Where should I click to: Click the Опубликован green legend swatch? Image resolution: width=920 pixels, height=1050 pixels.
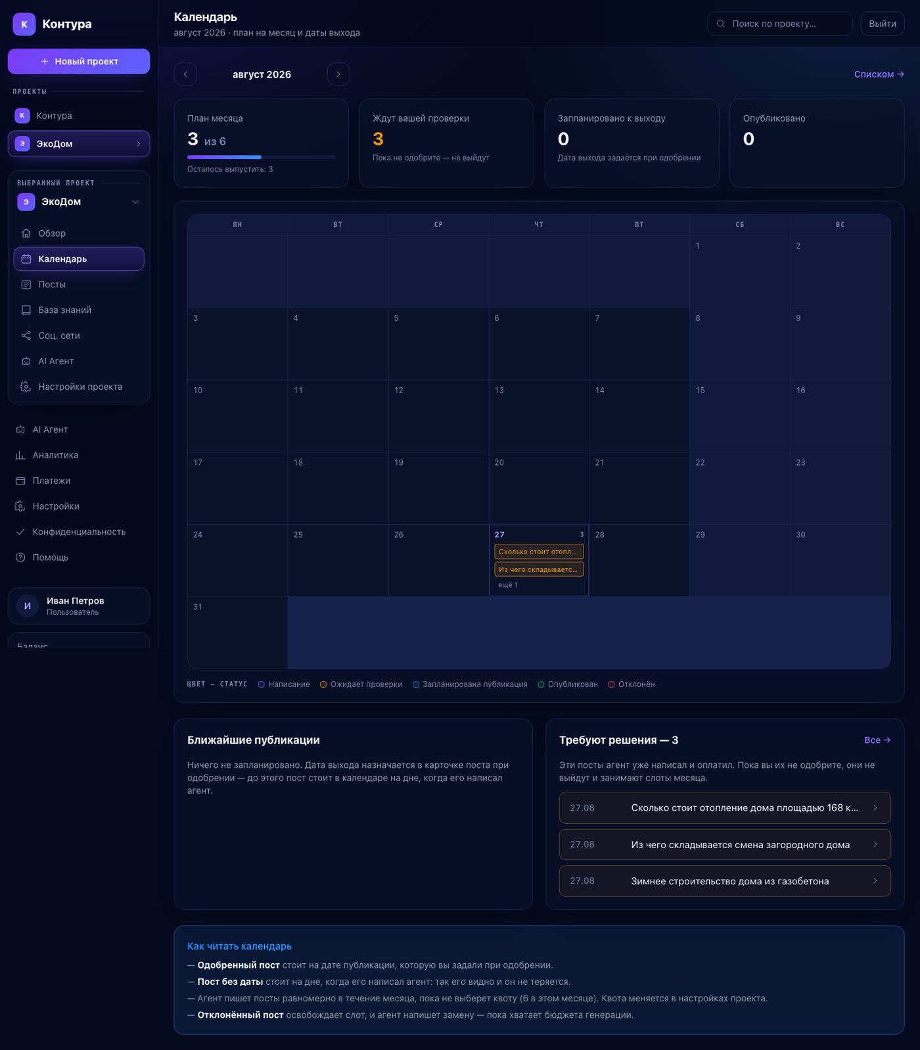coord(541,684)
